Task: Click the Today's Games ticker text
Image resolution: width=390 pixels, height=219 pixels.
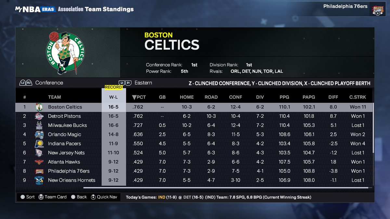Action: click(x=218, y=197)
